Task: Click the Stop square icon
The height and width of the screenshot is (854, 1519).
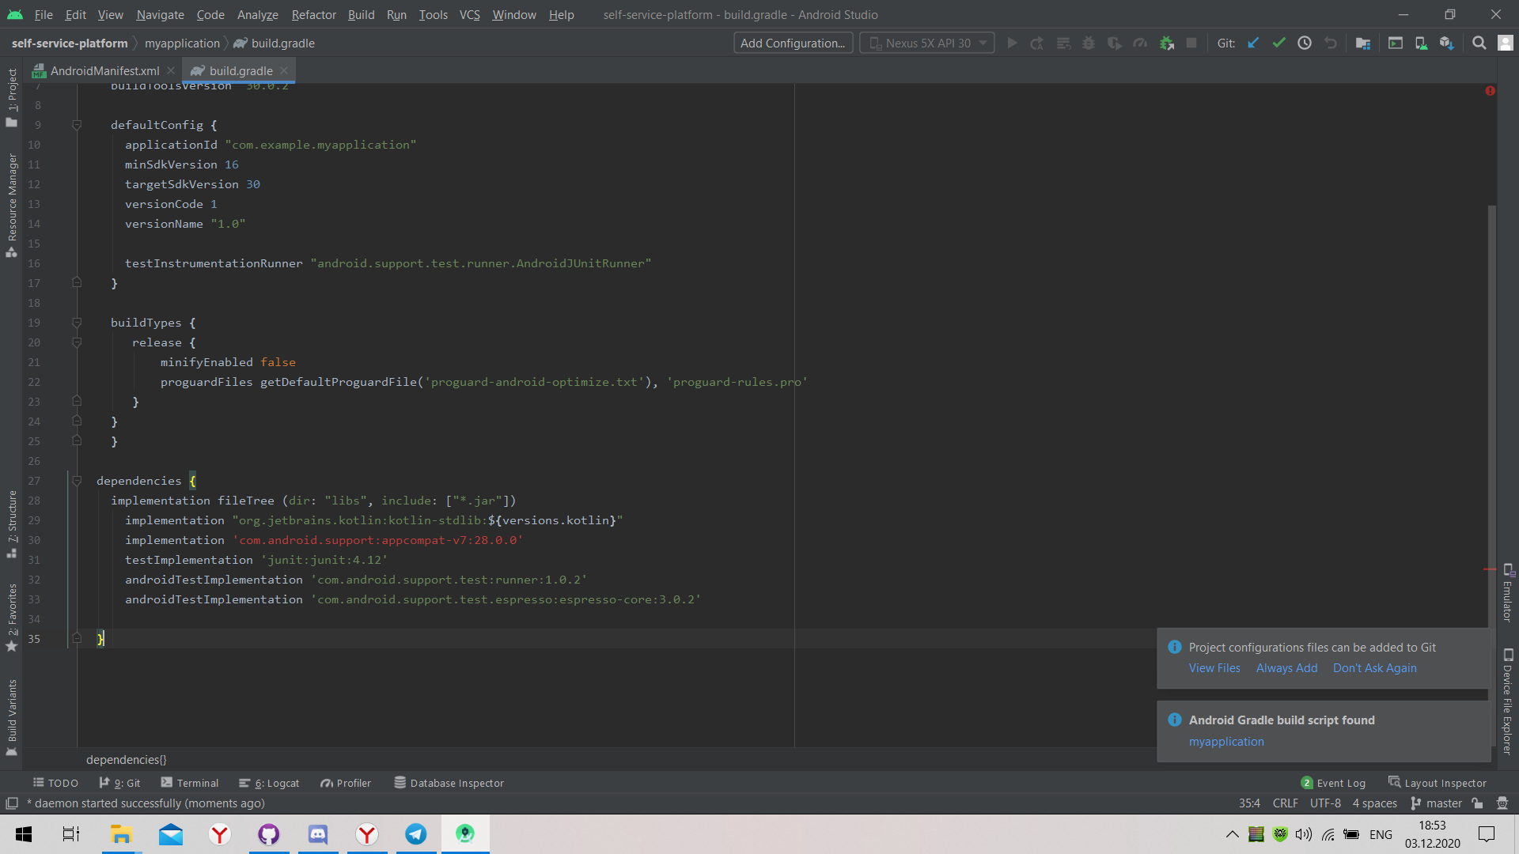Action: [1191, 43]
